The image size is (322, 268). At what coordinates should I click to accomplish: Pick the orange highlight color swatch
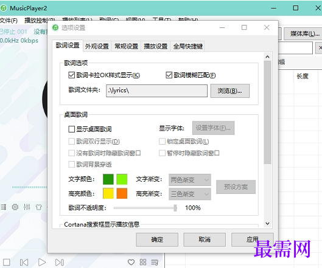(x=122, y=193)
